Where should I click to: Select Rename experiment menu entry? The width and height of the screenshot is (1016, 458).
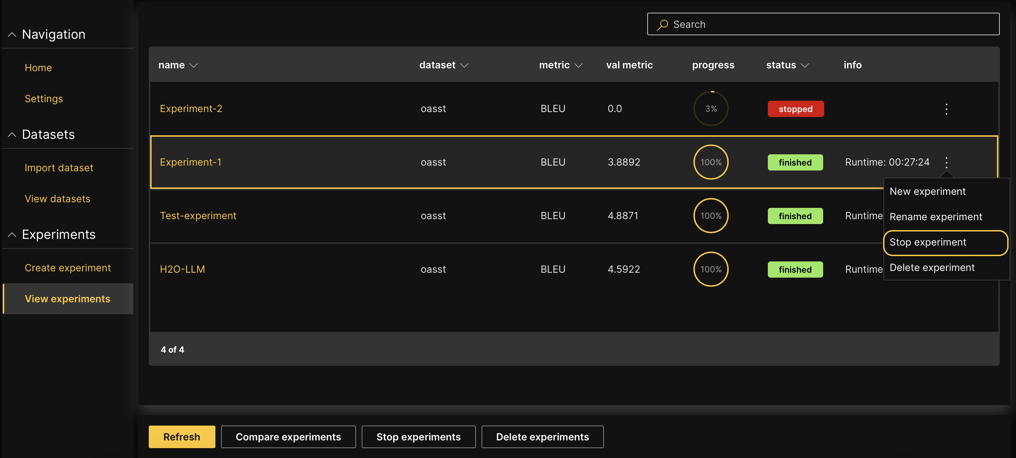(935, 217)
